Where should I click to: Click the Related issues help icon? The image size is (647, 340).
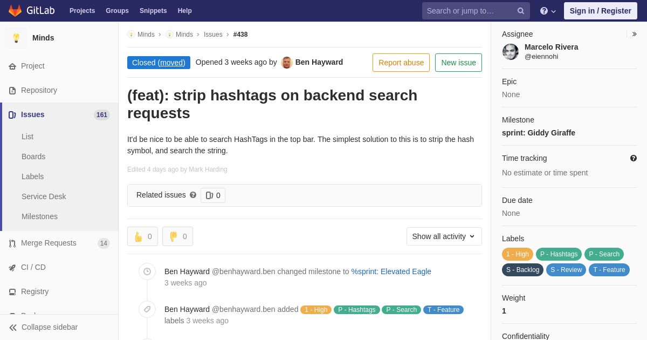(x=193, y=195)
